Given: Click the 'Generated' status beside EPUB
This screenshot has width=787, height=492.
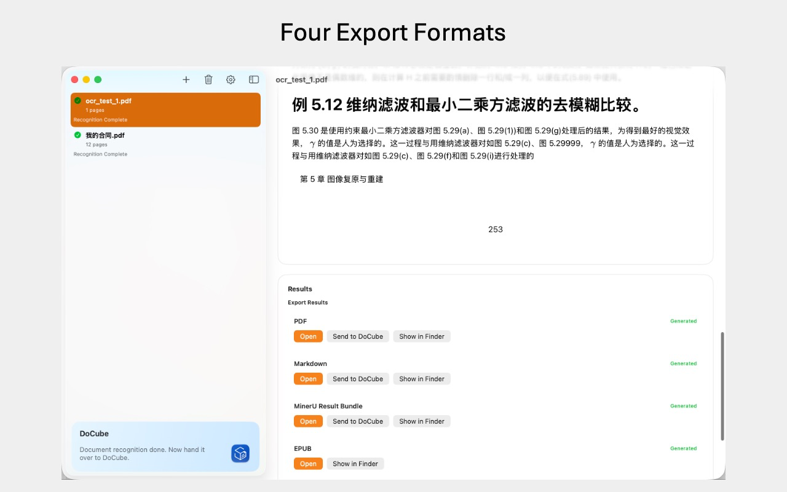Looking at the screenshot, I should tap(683, 448).
